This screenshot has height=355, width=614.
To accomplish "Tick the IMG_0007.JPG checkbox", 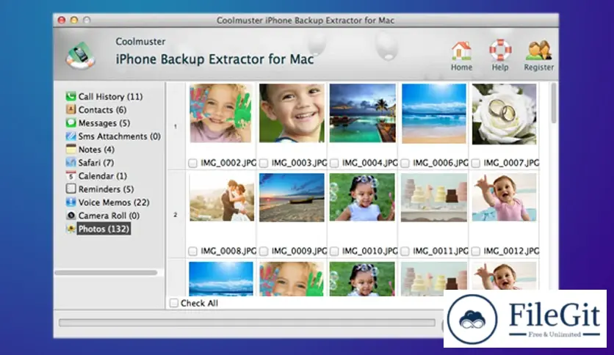I will pos(476,163).
